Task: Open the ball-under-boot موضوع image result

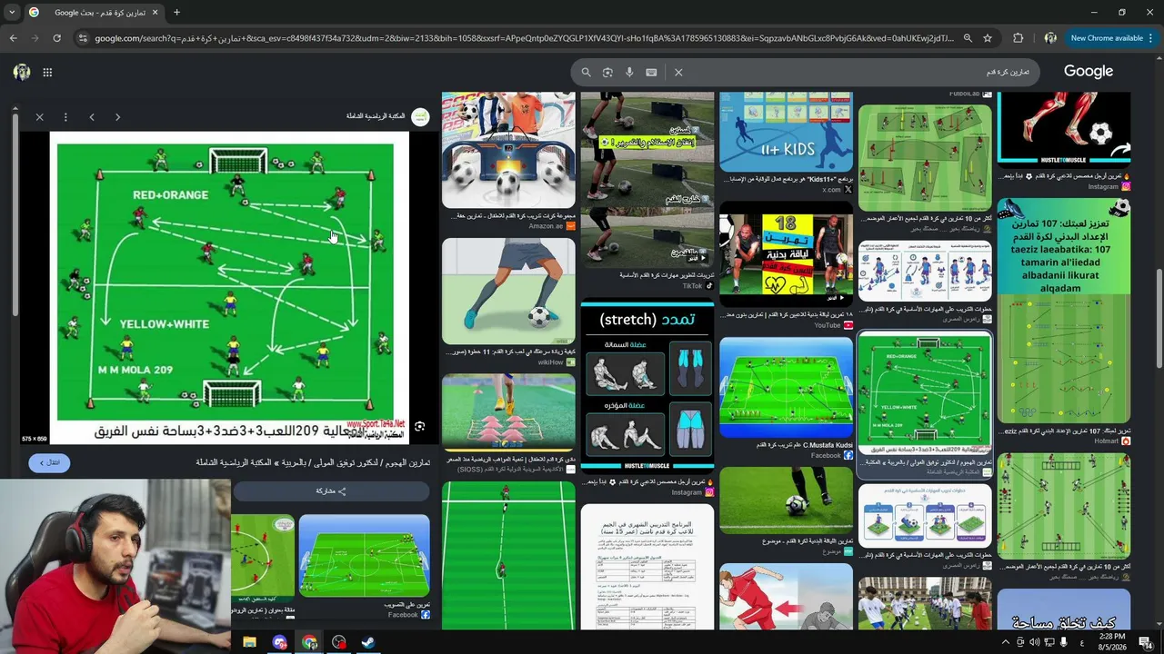Action: pyautogui.click(x=786, y=500)
